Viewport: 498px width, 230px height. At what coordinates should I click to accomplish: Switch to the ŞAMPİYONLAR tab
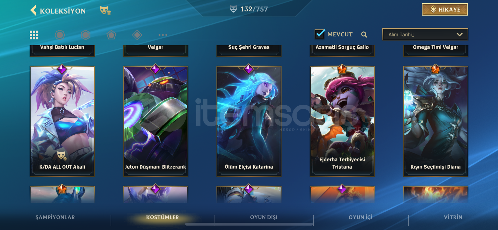point(55,217)
